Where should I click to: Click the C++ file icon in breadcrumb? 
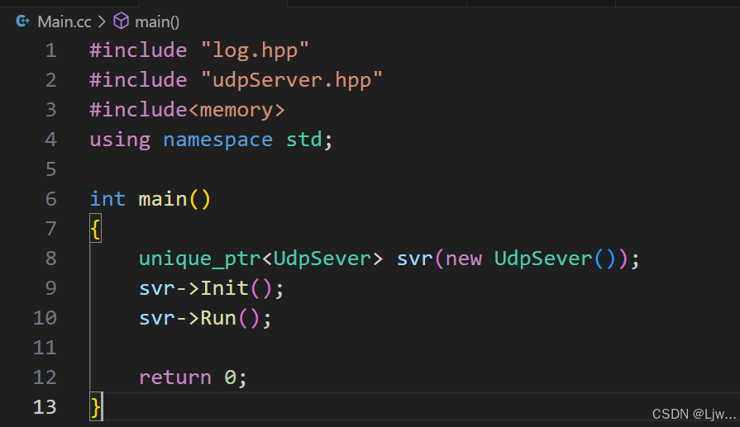tap(23, 21)
